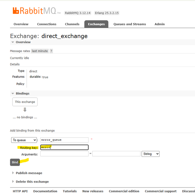The height and width of the screenshot is (196, 195).
Task: Click the 'direct' type value
Action: pyautogui.click(x=33, y=71)
